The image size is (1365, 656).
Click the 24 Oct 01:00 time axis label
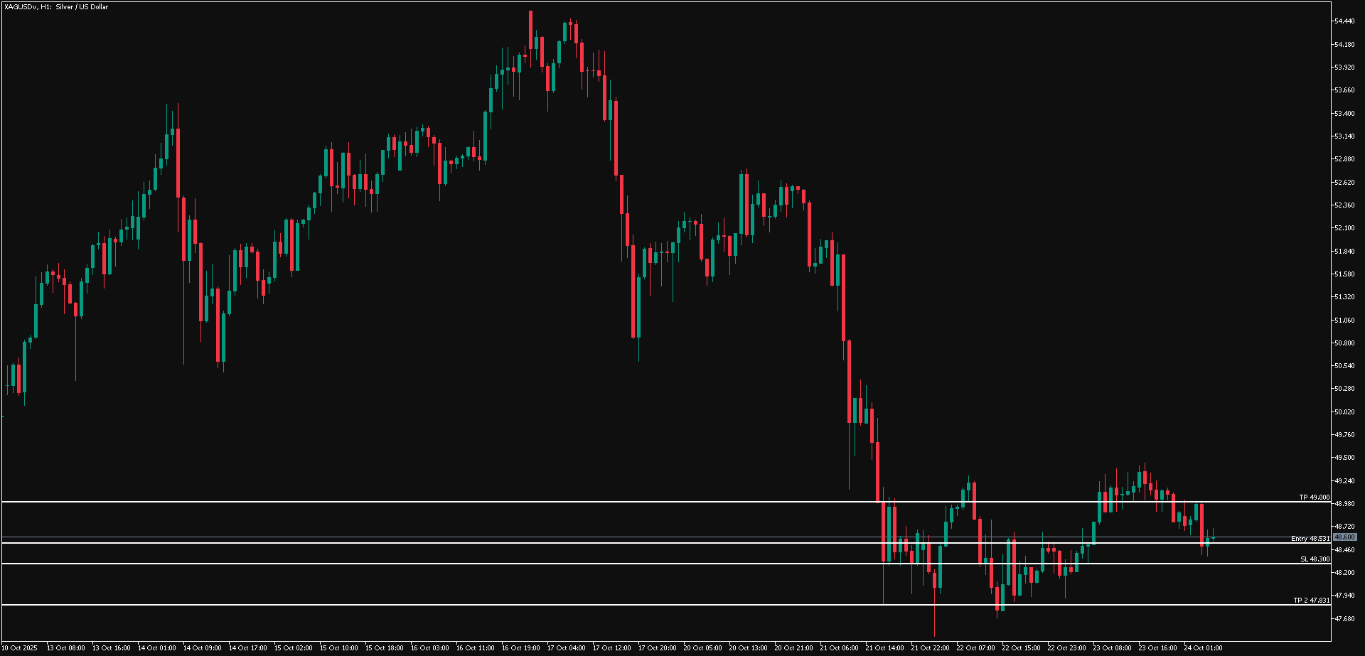pos(1203,648)
